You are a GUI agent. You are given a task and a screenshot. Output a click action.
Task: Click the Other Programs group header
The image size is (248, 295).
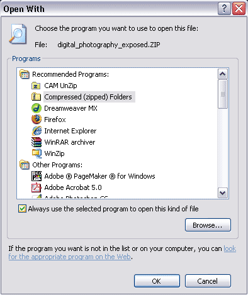(x=51, y=165)
